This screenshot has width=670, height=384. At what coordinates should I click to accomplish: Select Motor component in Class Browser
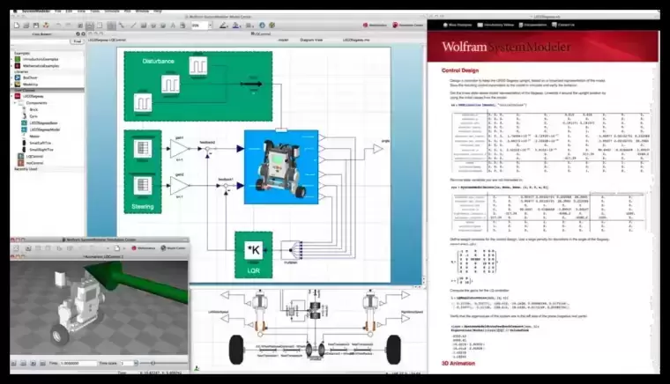[34, 137]
